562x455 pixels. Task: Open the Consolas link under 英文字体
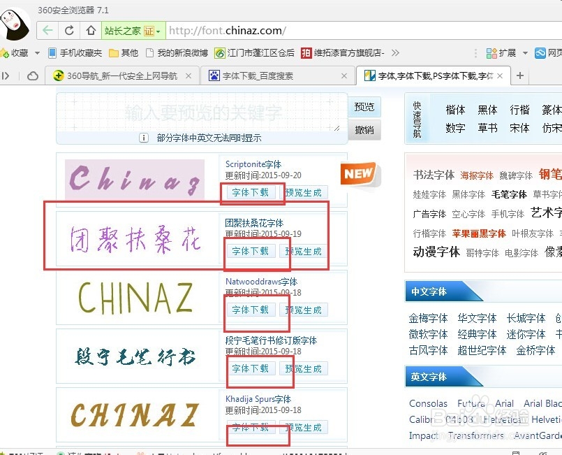(x=428, y=403)
